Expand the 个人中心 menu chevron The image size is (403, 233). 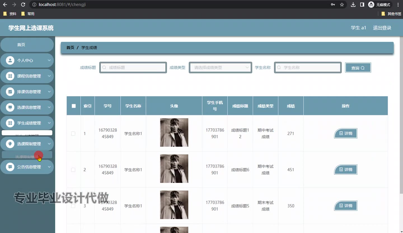tap(49, 60)
